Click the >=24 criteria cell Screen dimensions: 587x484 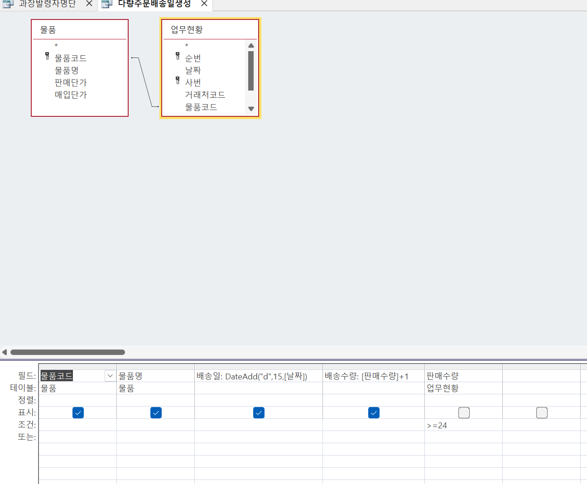point(462,425)
